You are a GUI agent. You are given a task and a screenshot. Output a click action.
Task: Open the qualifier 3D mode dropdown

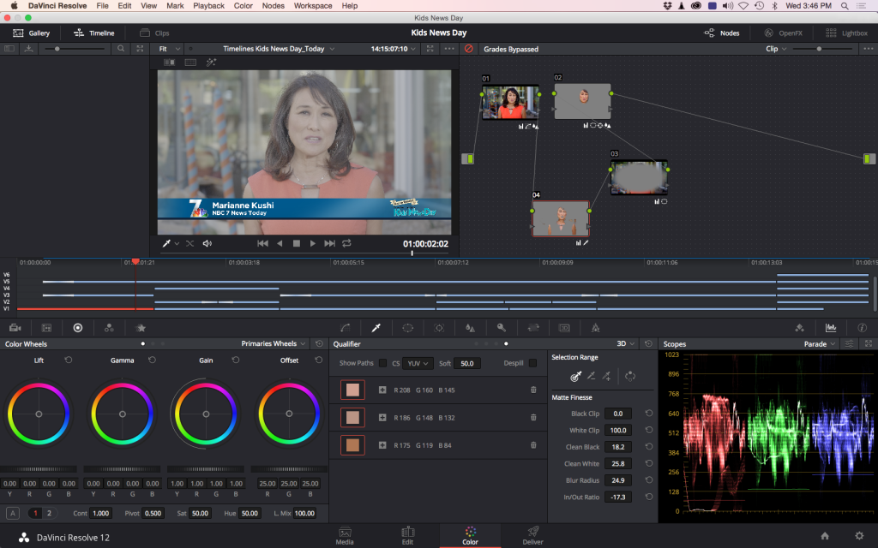[x=625, y=343]
